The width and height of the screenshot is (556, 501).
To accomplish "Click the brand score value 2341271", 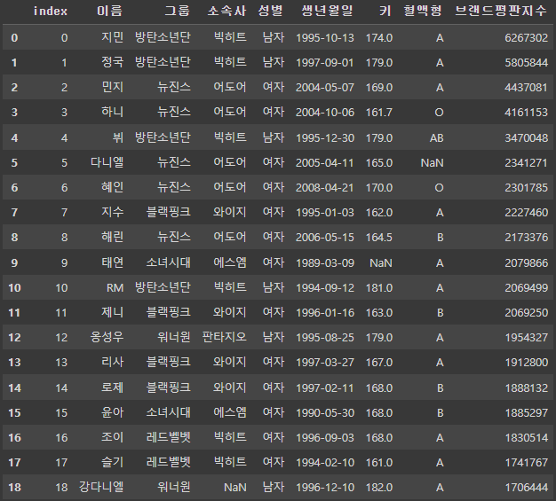I will click(526, 163).
